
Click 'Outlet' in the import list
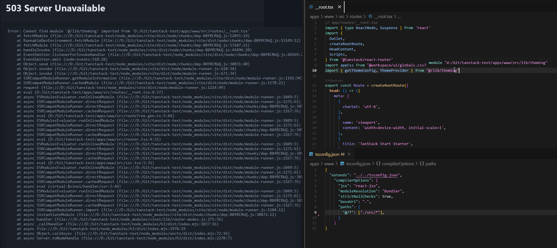point(336,39)
